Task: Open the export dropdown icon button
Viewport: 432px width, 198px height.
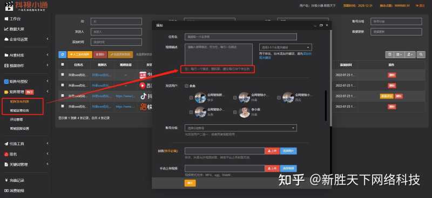Action: pos(409,55)
